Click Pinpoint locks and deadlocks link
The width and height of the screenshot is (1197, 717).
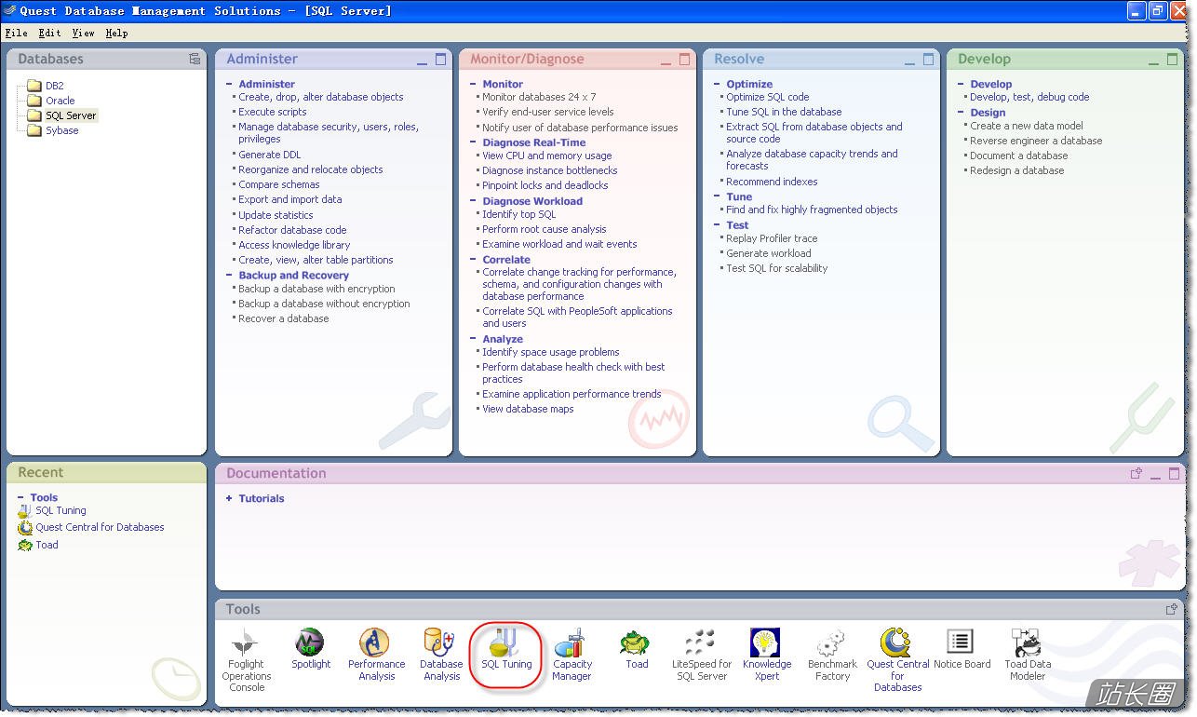point(545,185)
